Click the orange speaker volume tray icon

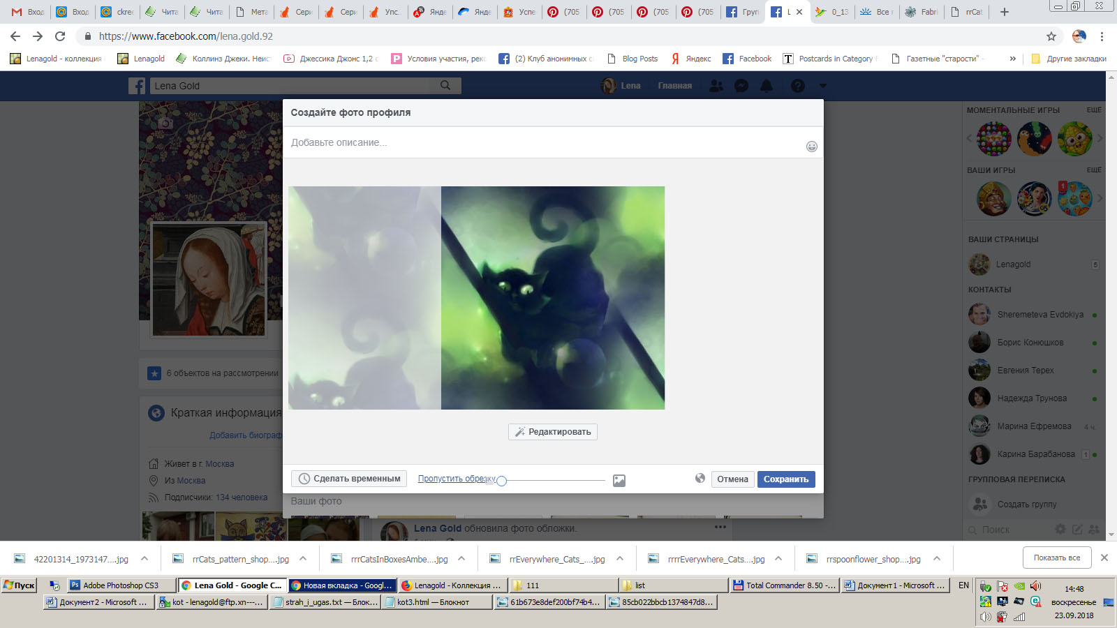pos(1035,586)
